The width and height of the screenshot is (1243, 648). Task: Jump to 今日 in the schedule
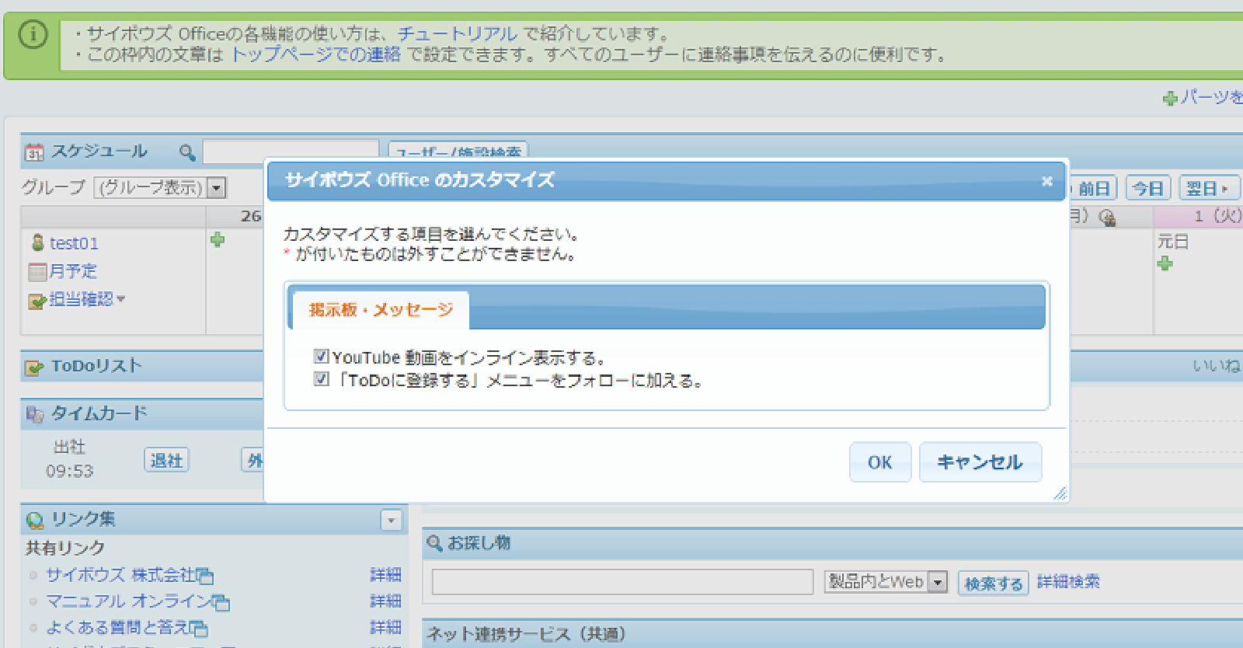(x=1147, y=188)
